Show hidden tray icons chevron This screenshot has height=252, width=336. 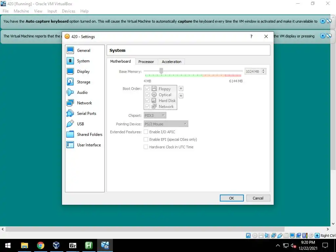coord(278,245)
